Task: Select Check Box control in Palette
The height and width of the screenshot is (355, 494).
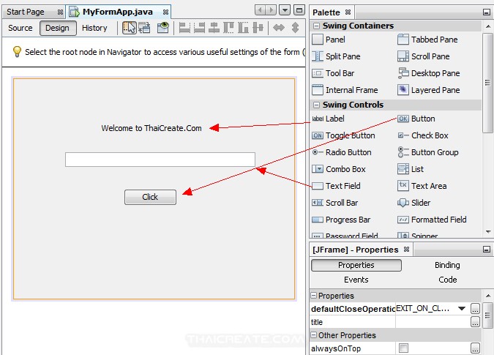Action: click(423, 135)
